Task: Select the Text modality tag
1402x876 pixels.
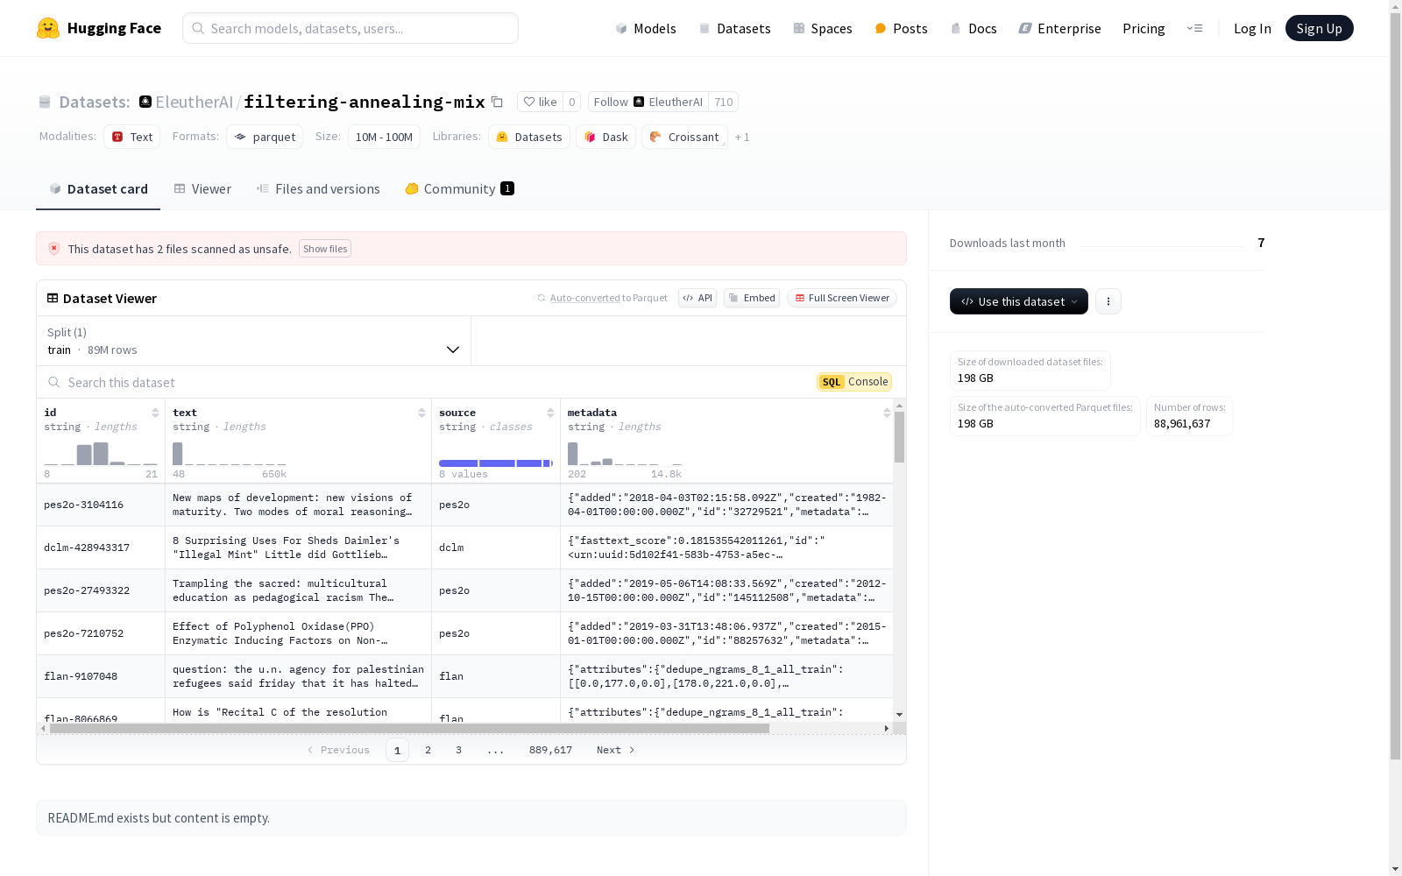Action: pos(132,137)
